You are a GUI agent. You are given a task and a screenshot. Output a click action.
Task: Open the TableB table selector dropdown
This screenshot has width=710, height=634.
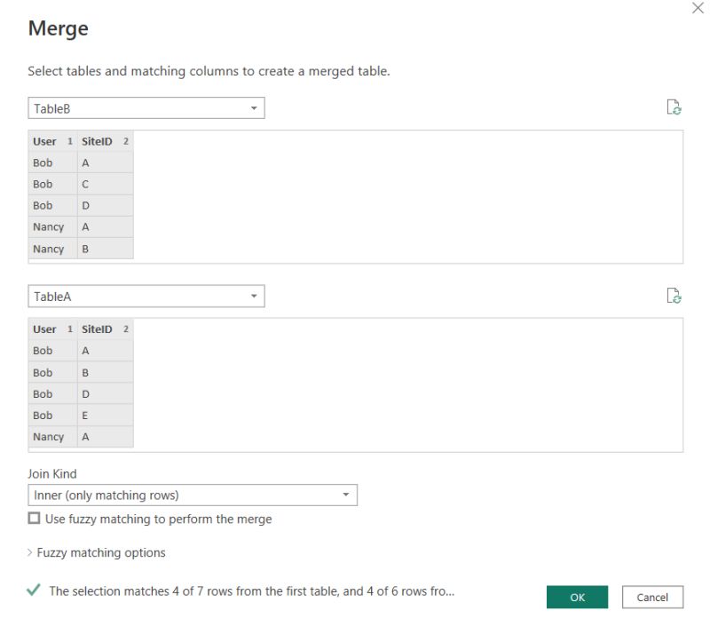click(256, 107)
